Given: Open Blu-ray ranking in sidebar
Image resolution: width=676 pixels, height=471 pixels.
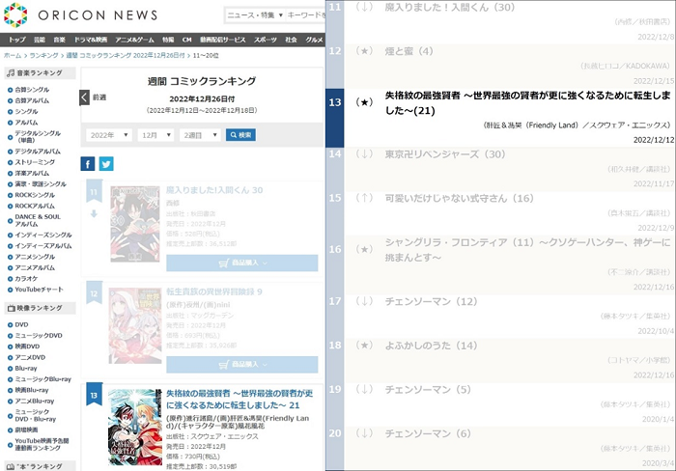Looking at the screenshot, I should [26, 368].
